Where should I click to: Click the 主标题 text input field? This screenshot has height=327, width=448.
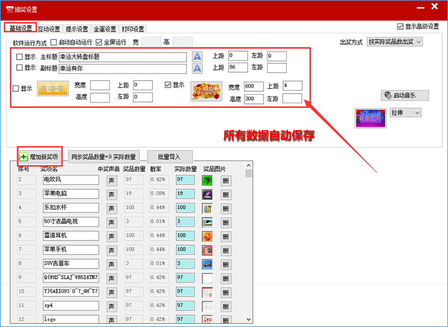coord(123,57)
